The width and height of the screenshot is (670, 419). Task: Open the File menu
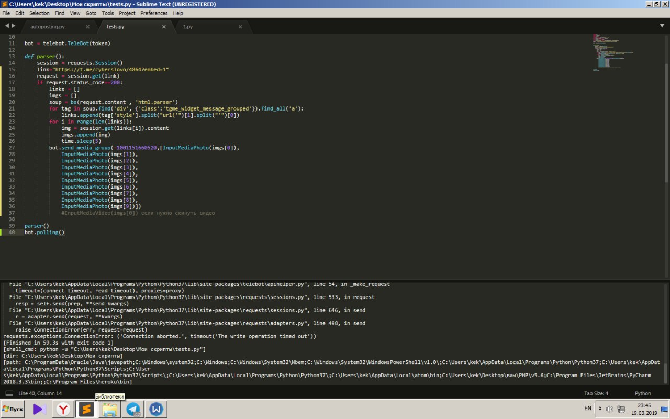(6, 13)
